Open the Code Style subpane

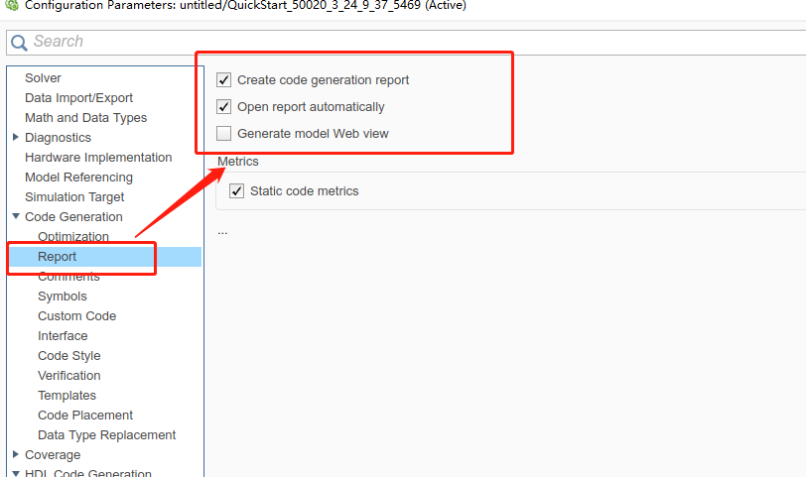click(68, 356)
